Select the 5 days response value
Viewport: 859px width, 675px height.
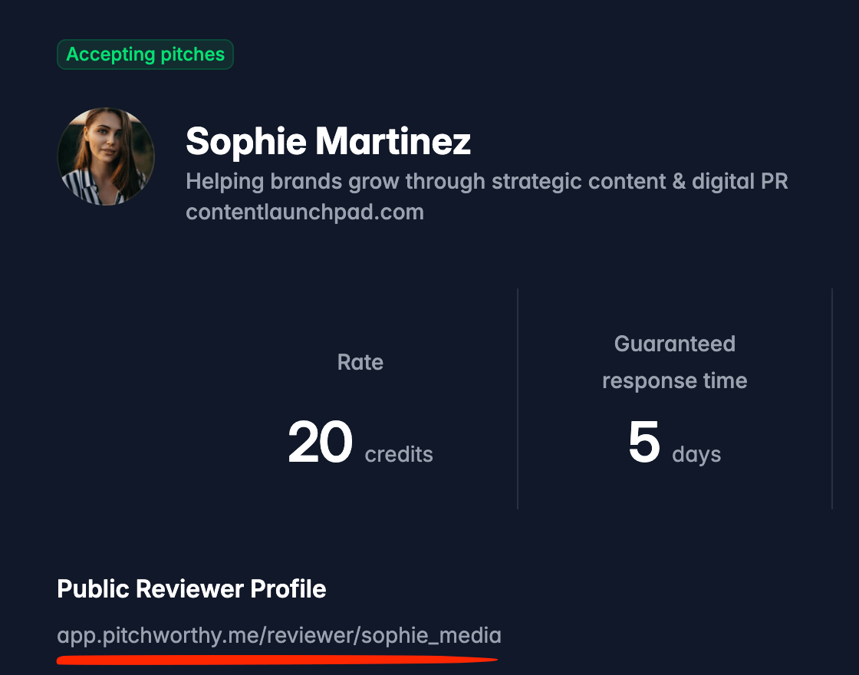pyautogui.click(x=674, y=443)
